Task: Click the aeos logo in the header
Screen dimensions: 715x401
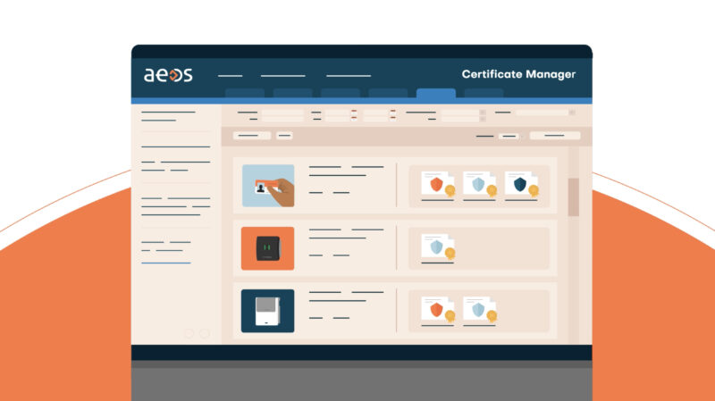Action: point(168,75)
